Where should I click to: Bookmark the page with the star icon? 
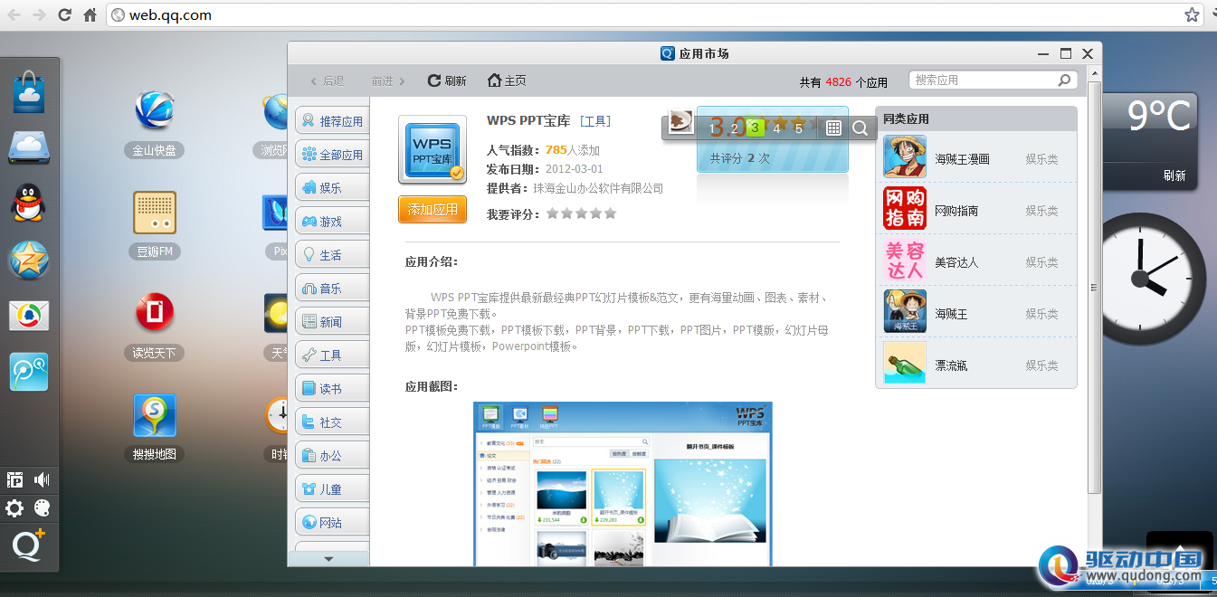[1192, 14]
